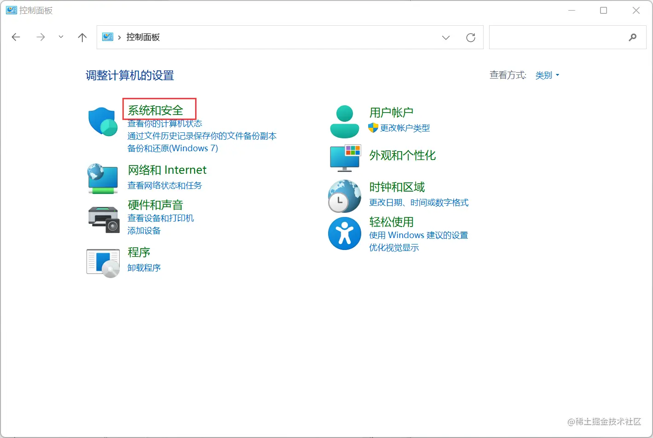
Task: Click the 添加设备 link
Action: click(x=144, y=231)
